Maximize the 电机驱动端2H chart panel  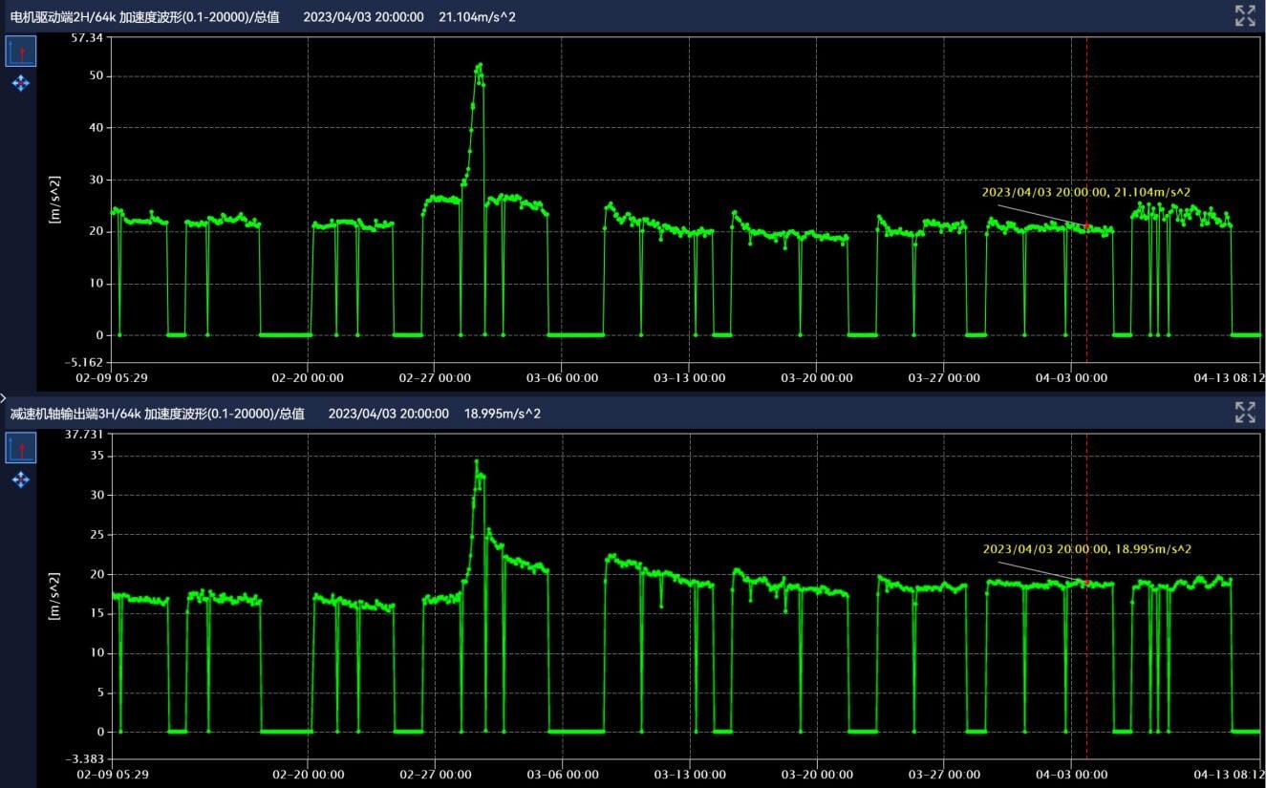[x=1245, y=16]
